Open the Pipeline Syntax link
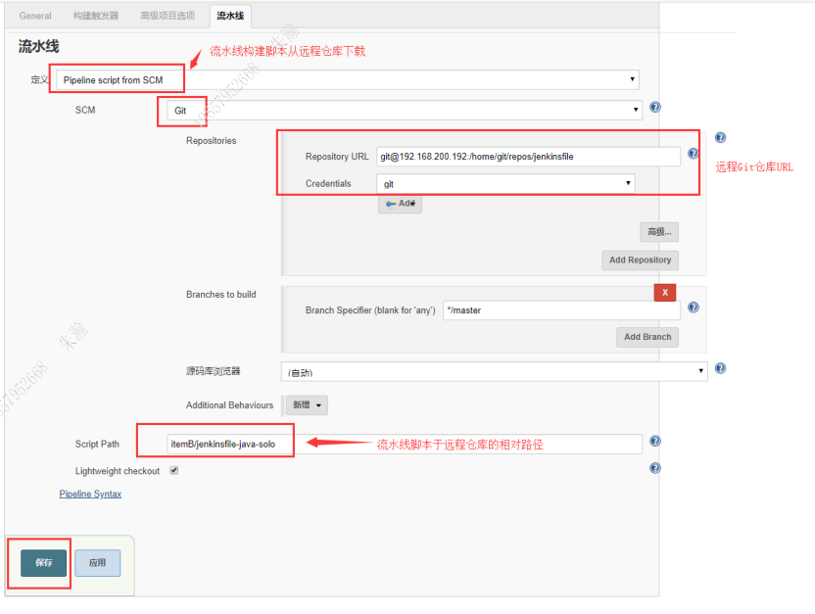 coord(91,495)
